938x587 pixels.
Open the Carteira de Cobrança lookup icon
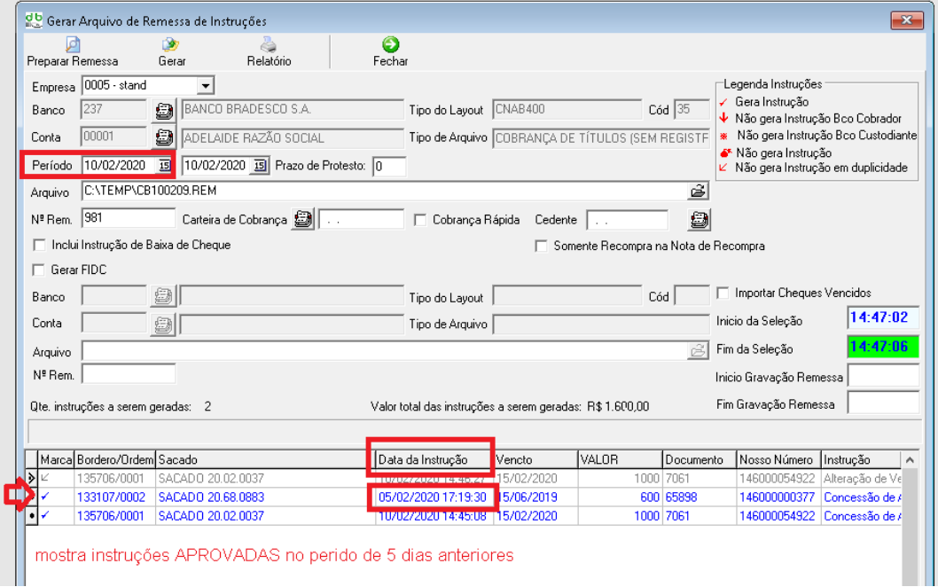tap(303, 219)
